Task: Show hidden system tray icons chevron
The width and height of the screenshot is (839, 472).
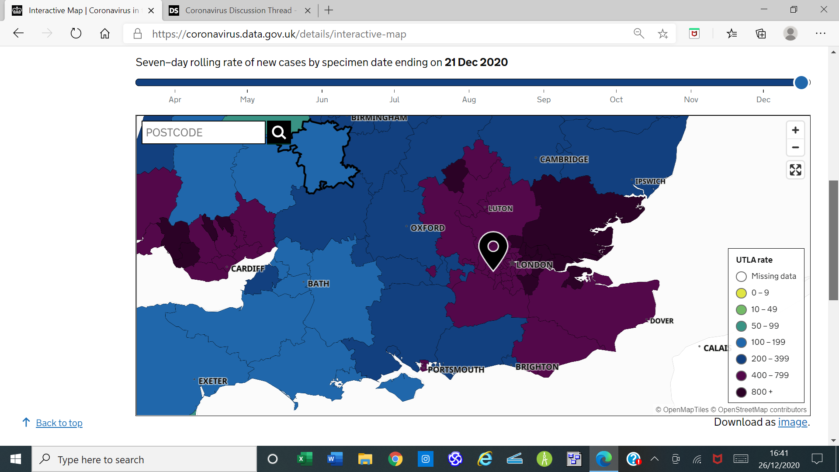Action: coord(654,459)
